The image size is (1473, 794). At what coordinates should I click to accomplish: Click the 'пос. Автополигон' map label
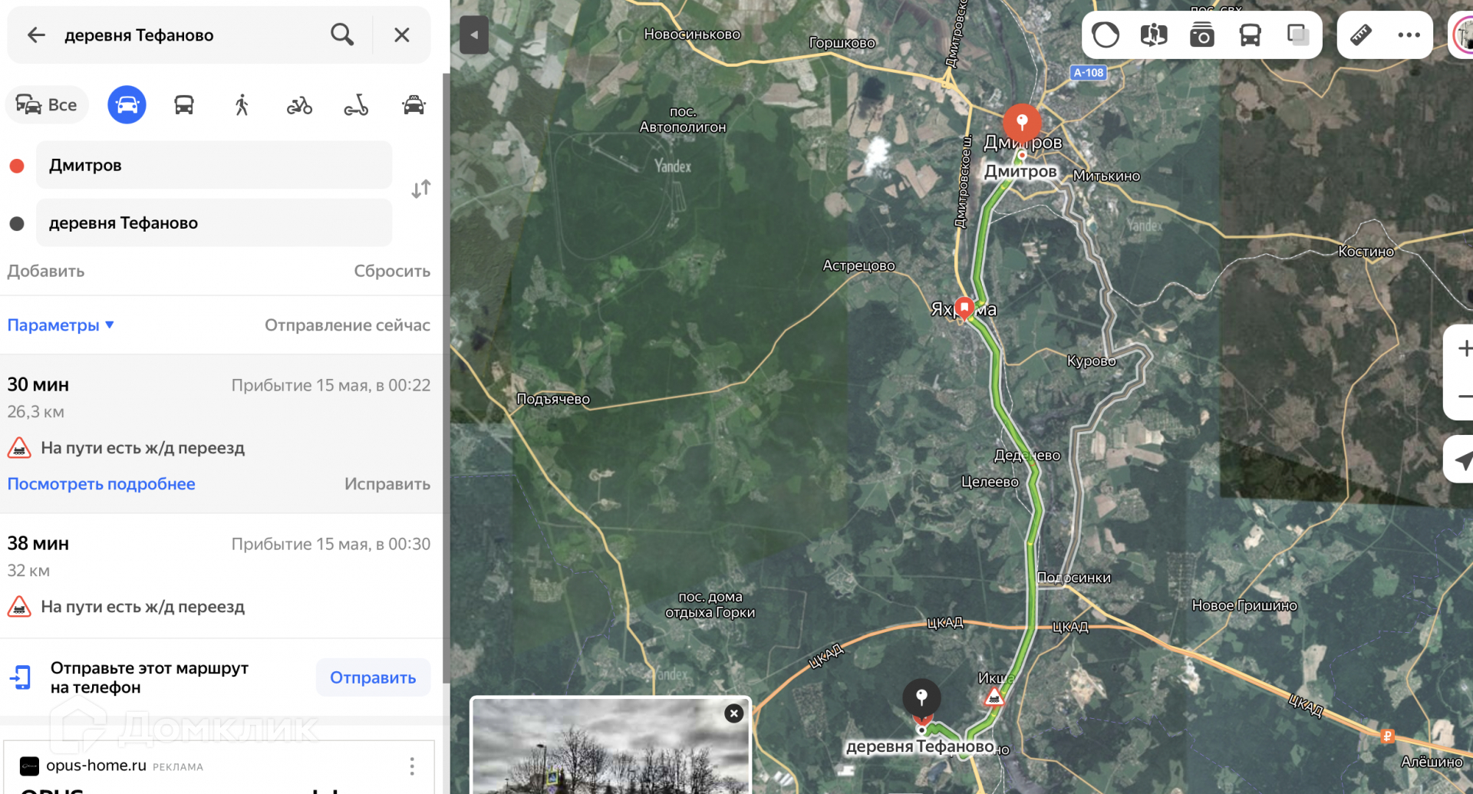[683, 120]
